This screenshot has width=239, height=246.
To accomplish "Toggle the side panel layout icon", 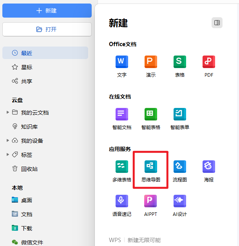I will tap(217, 23).
